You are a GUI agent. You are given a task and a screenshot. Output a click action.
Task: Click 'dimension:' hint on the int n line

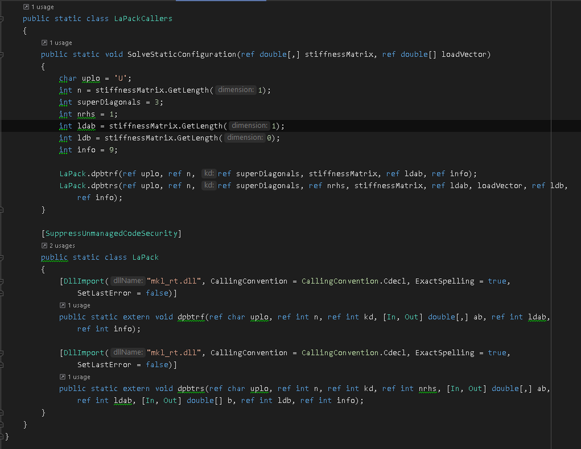[236, 89]
